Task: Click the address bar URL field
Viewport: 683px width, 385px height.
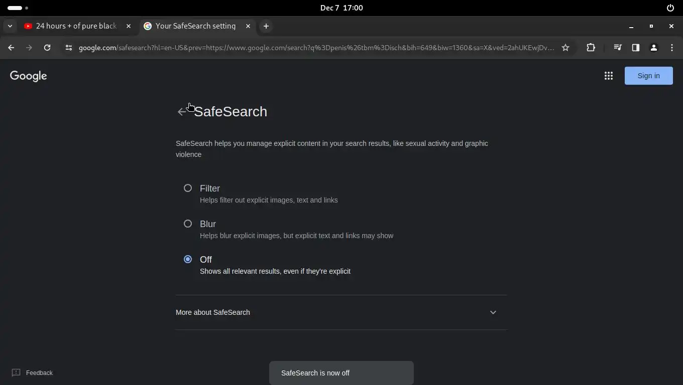Action: (x=316, y=48)
